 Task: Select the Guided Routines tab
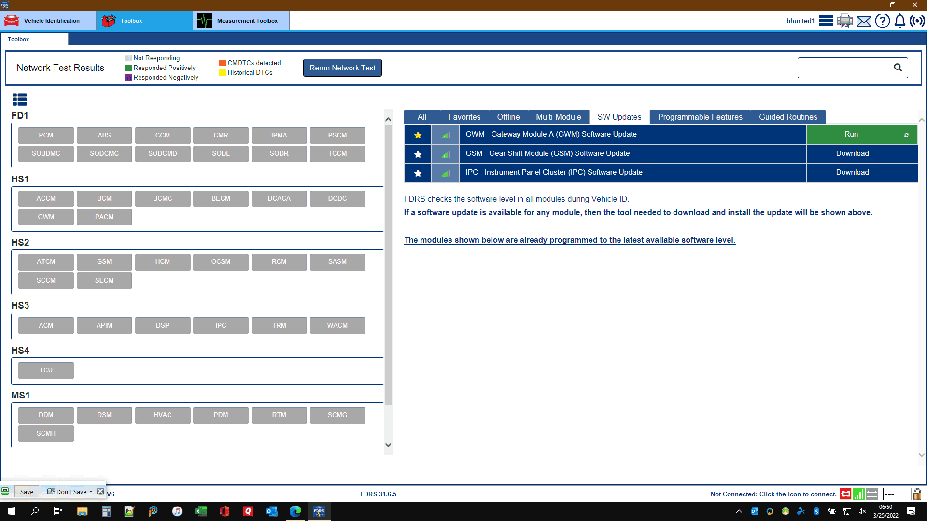coord(788,117)
